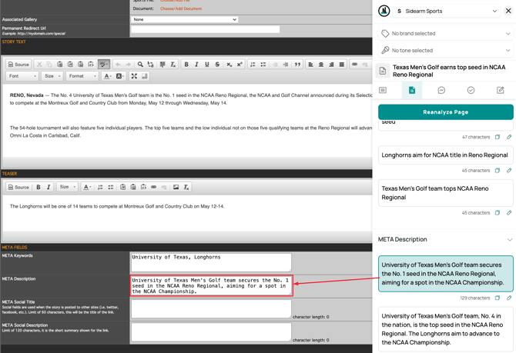Screen dimensions: 516x353
Task: Click the Find magnifier icon in story toolbar
Action: 140,65
